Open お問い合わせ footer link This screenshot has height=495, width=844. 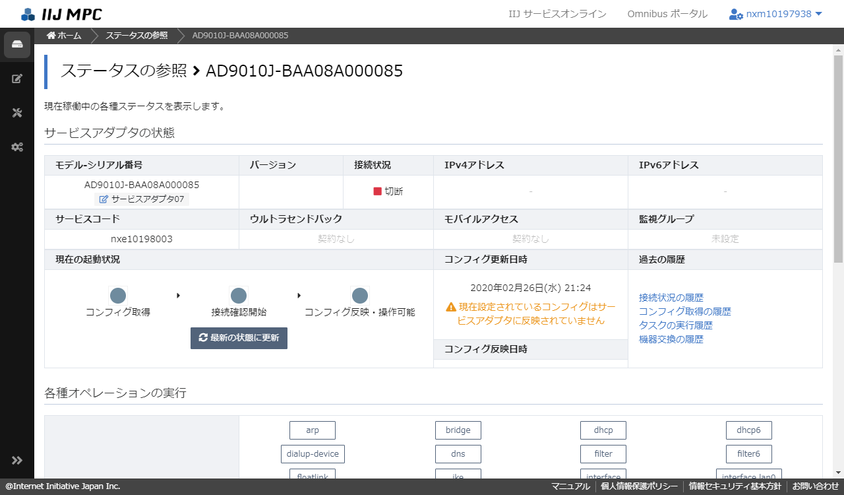click(816, 486)
